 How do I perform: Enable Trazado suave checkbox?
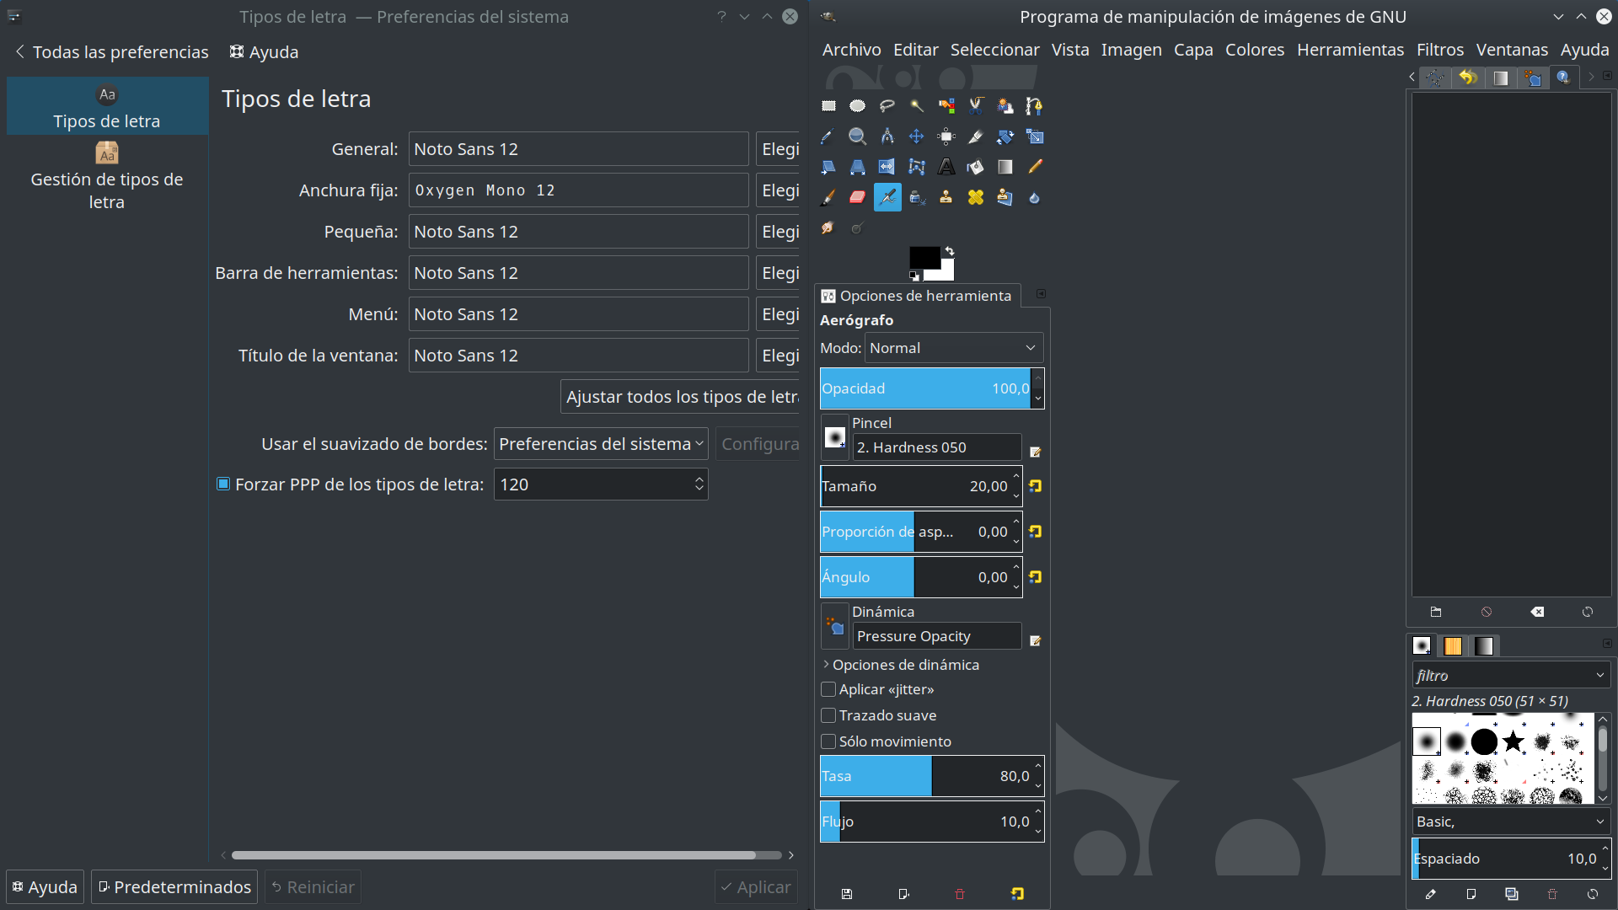coord(828,715)
